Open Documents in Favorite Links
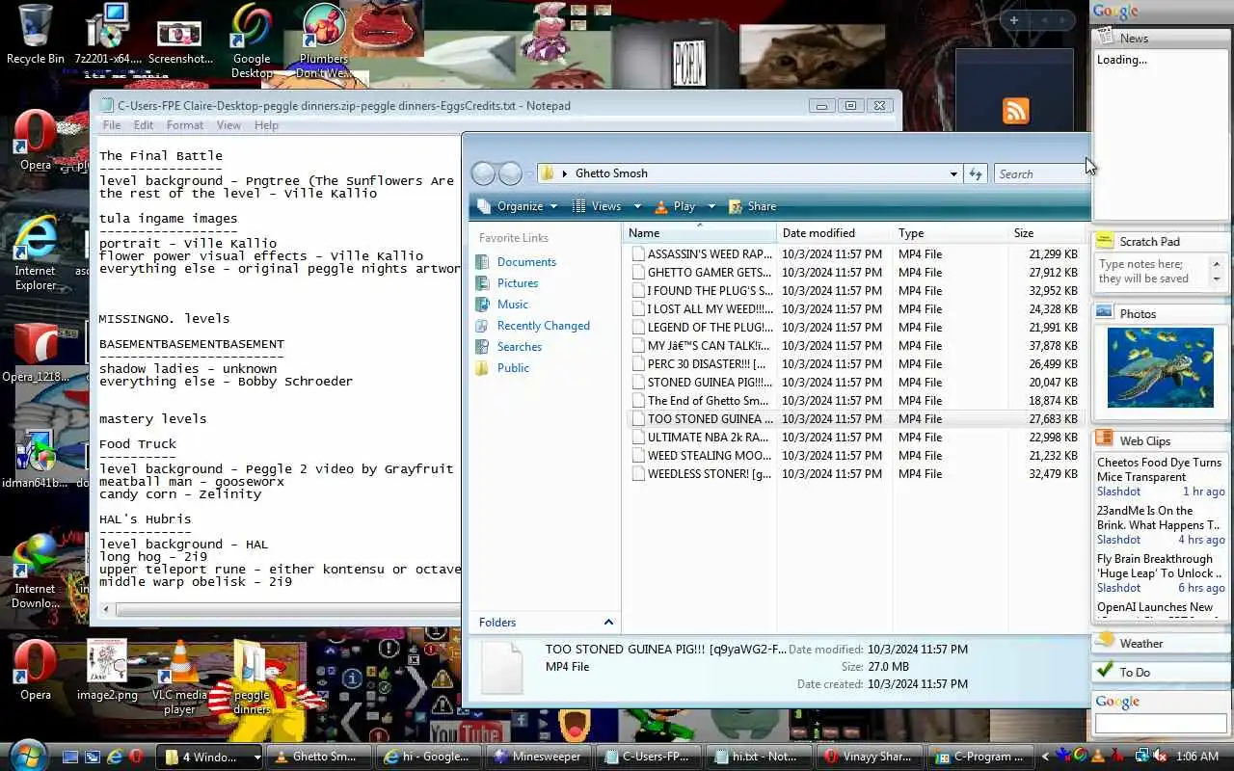This screenshot has height=771, width=1234. (526, 262)
